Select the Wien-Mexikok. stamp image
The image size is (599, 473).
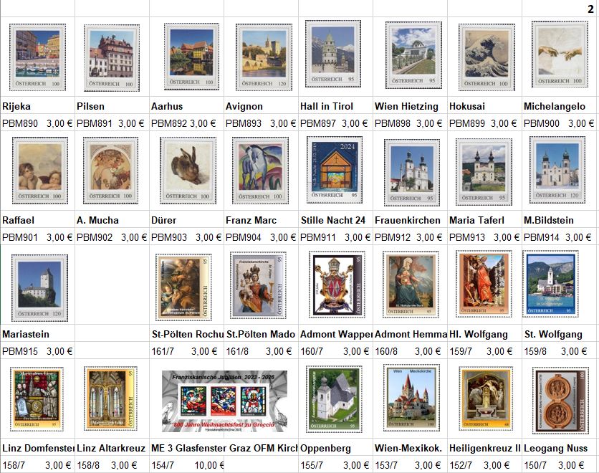(412, 398)
